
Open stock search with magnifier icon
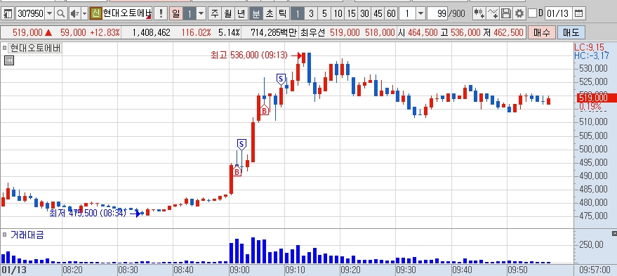[60, 14]
